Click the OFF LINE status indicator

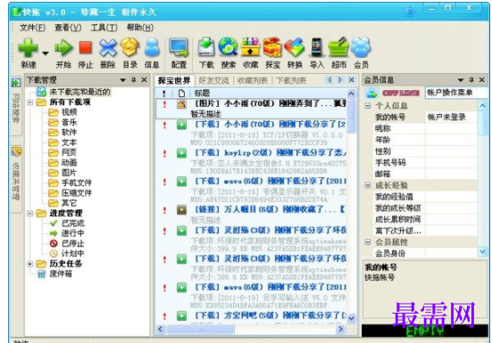(401, 93)
